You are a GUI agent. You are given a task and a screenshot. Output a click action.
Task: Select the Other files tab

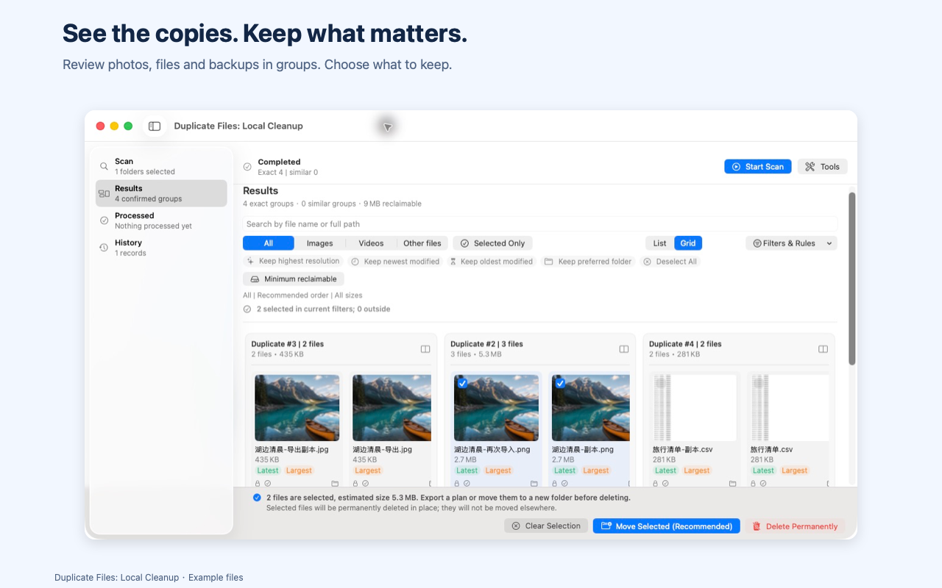(422, 243)
